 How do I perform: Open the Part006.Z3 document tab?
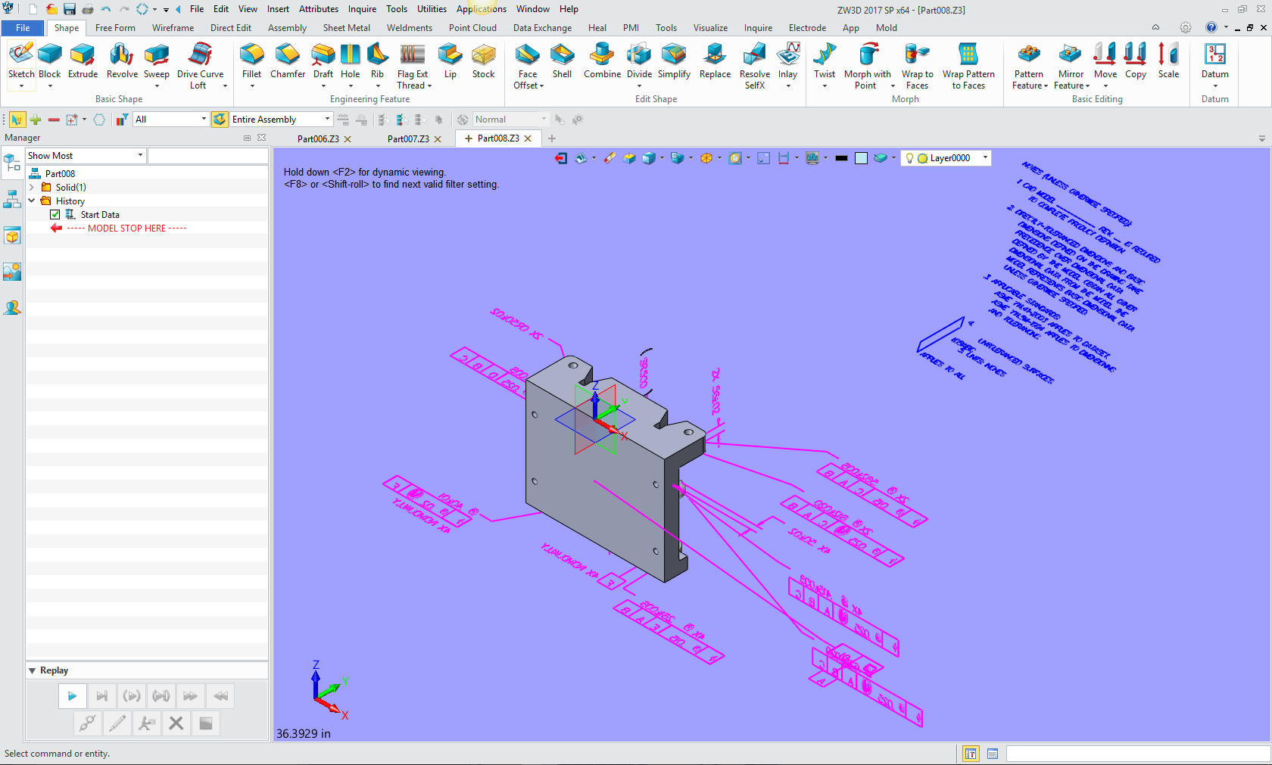point(318,139)
